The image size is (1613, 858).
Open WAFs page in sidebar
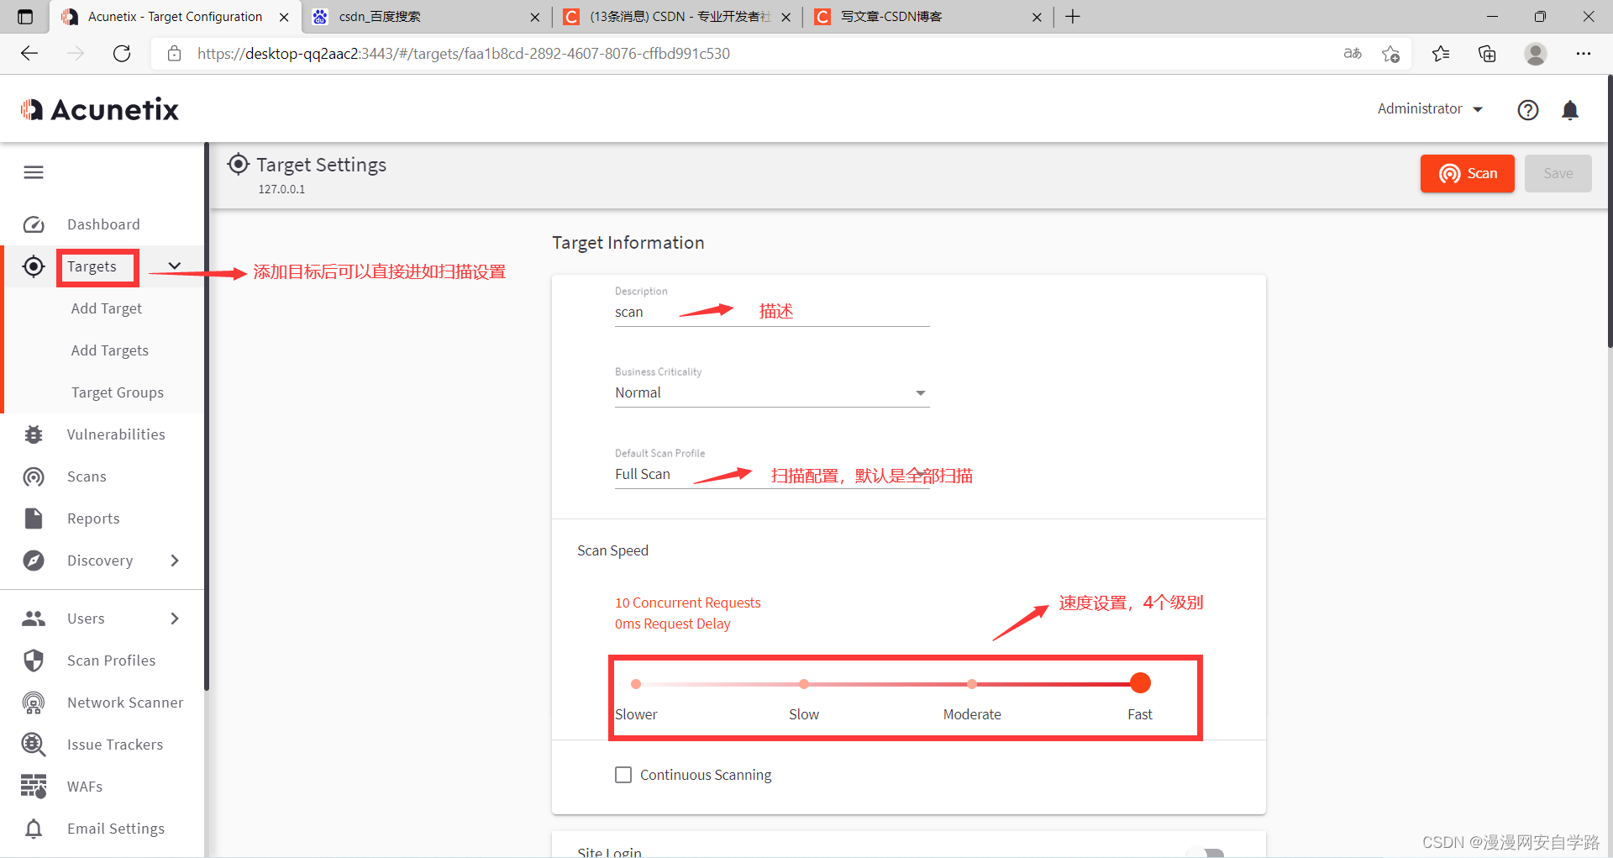[x=85, y=787]
